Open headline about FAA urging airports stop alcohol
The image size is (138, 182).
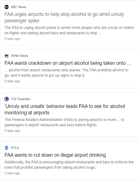[x=64, y=17]
